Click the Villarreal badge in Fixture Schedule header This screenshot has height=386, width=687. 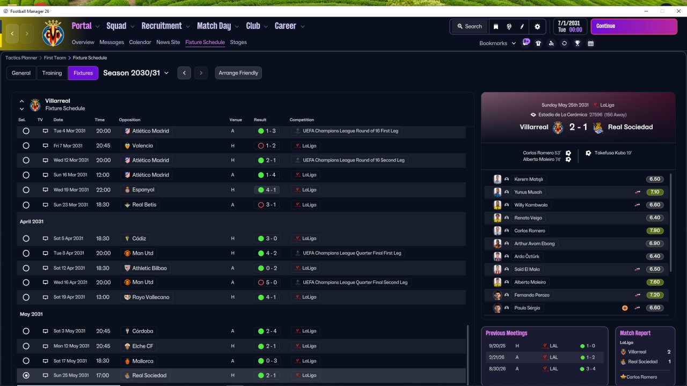click(35, 105)
